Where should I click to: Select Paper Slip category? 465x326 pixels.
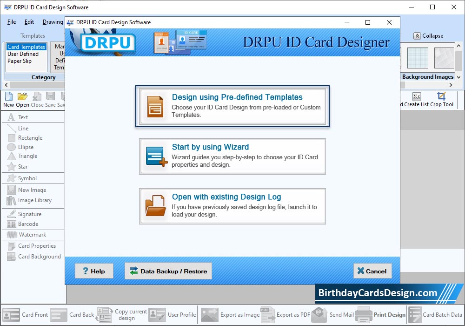[x=19, y=61]
